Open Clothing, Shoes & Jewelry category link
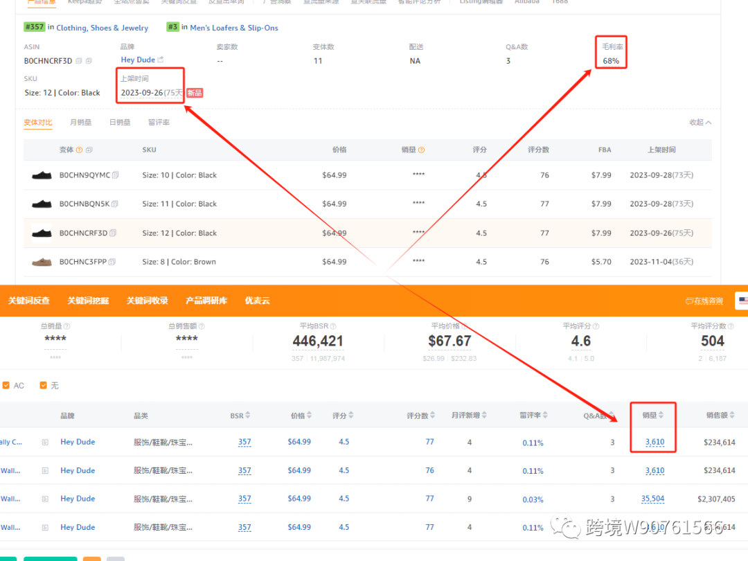Image resolution: width=748 pixels, height=561 pixels. (102, 28)
